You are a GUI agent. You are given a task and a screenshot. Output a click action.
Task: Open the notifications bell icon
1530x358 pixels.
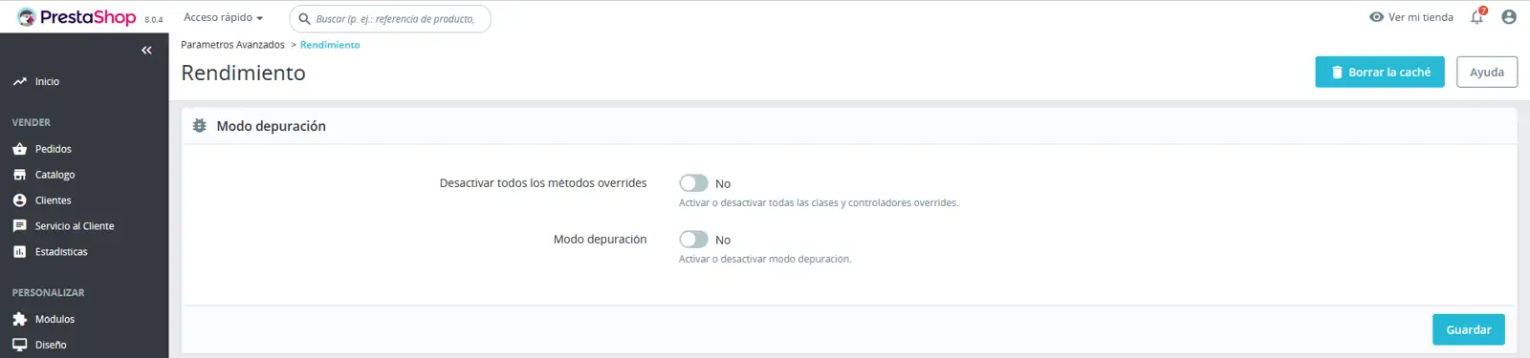point(1477,16)
